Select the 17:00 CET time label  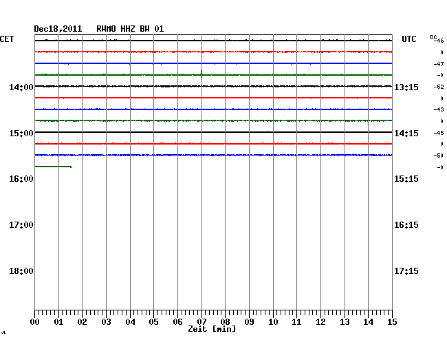click(x=21, y=225)
